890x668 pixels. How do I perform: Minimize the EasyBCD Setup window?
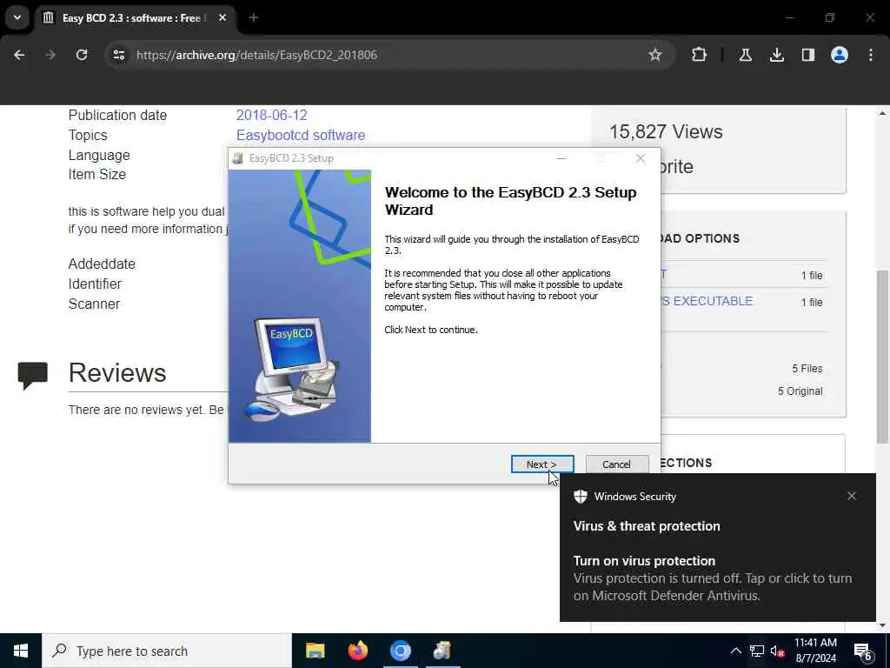click(x=561, y=158)
